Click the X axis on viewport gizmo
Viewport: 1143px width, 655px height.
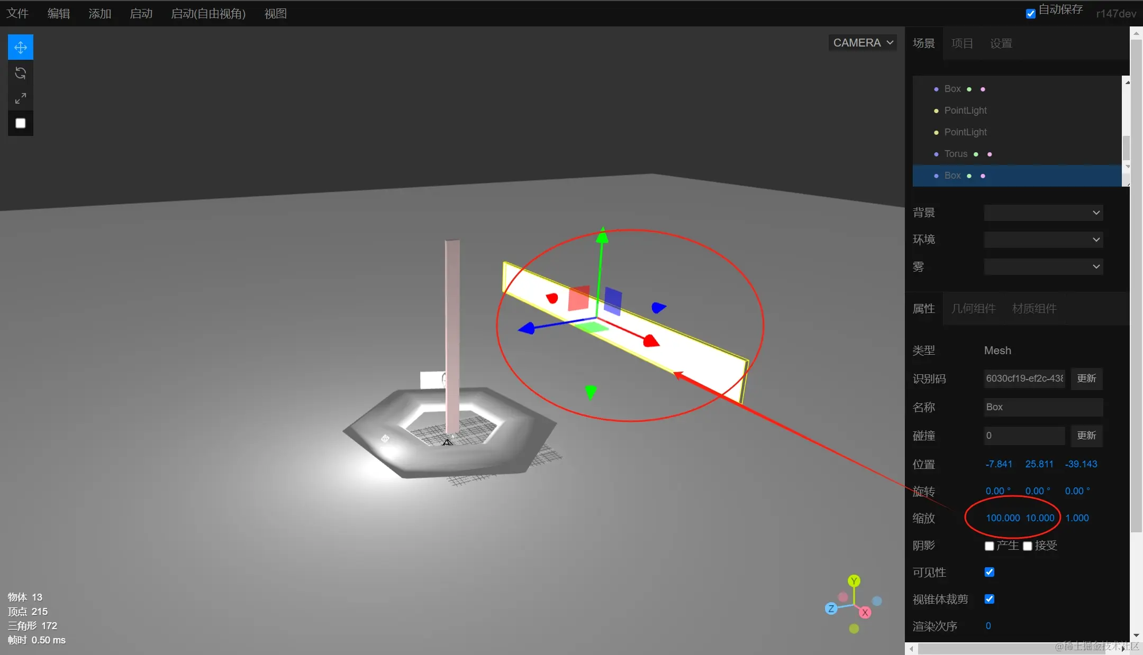pos(865,612)
